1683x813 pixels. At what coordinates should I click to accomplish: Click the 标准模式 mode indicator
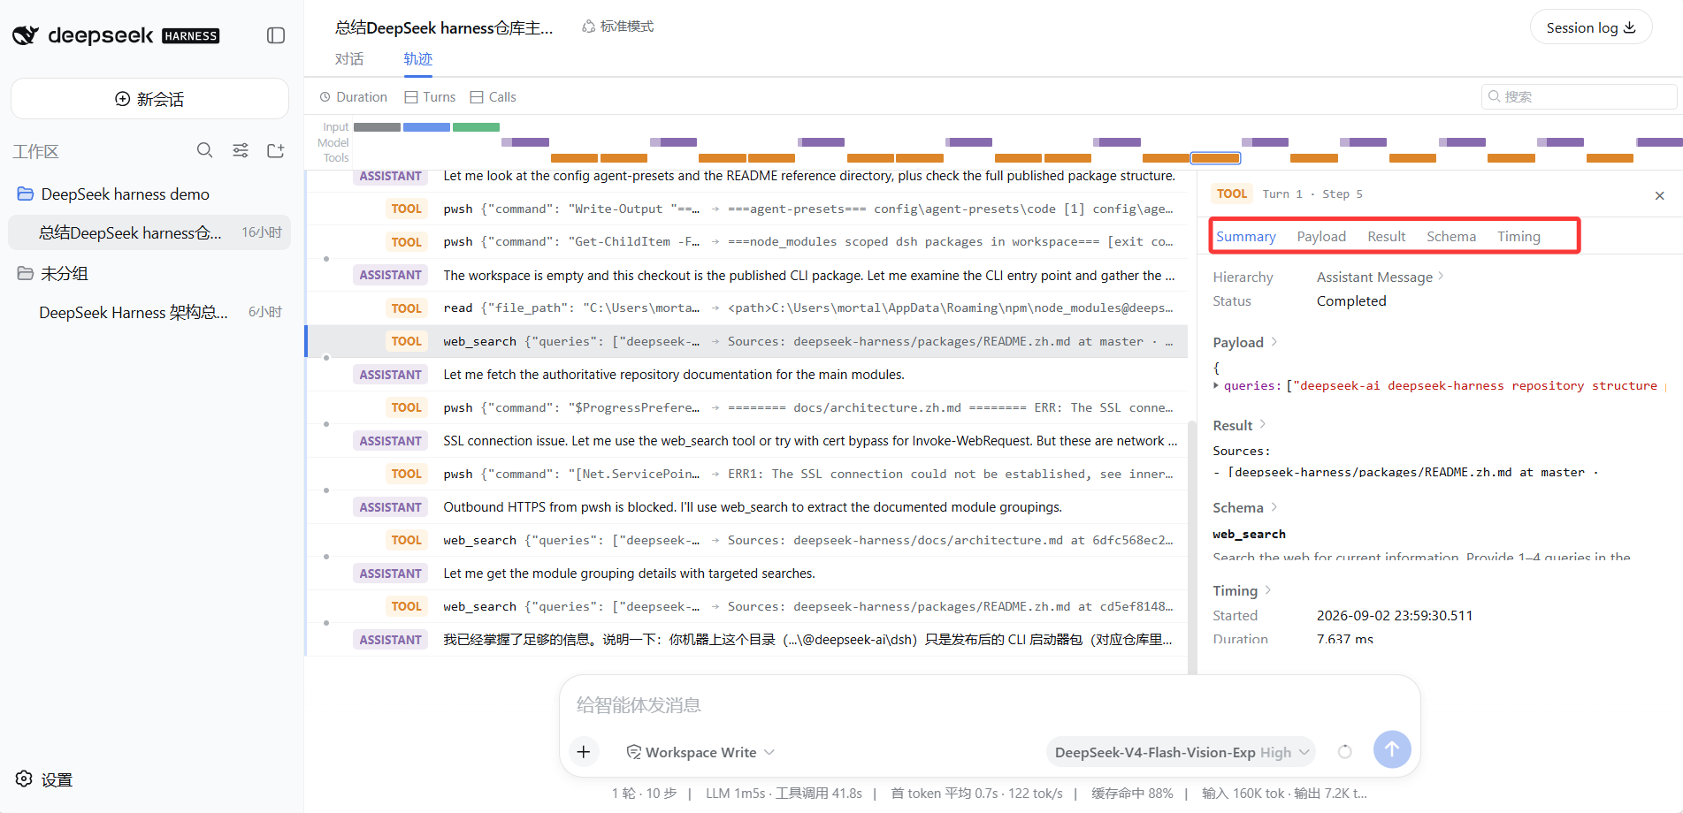click(617, 27)
